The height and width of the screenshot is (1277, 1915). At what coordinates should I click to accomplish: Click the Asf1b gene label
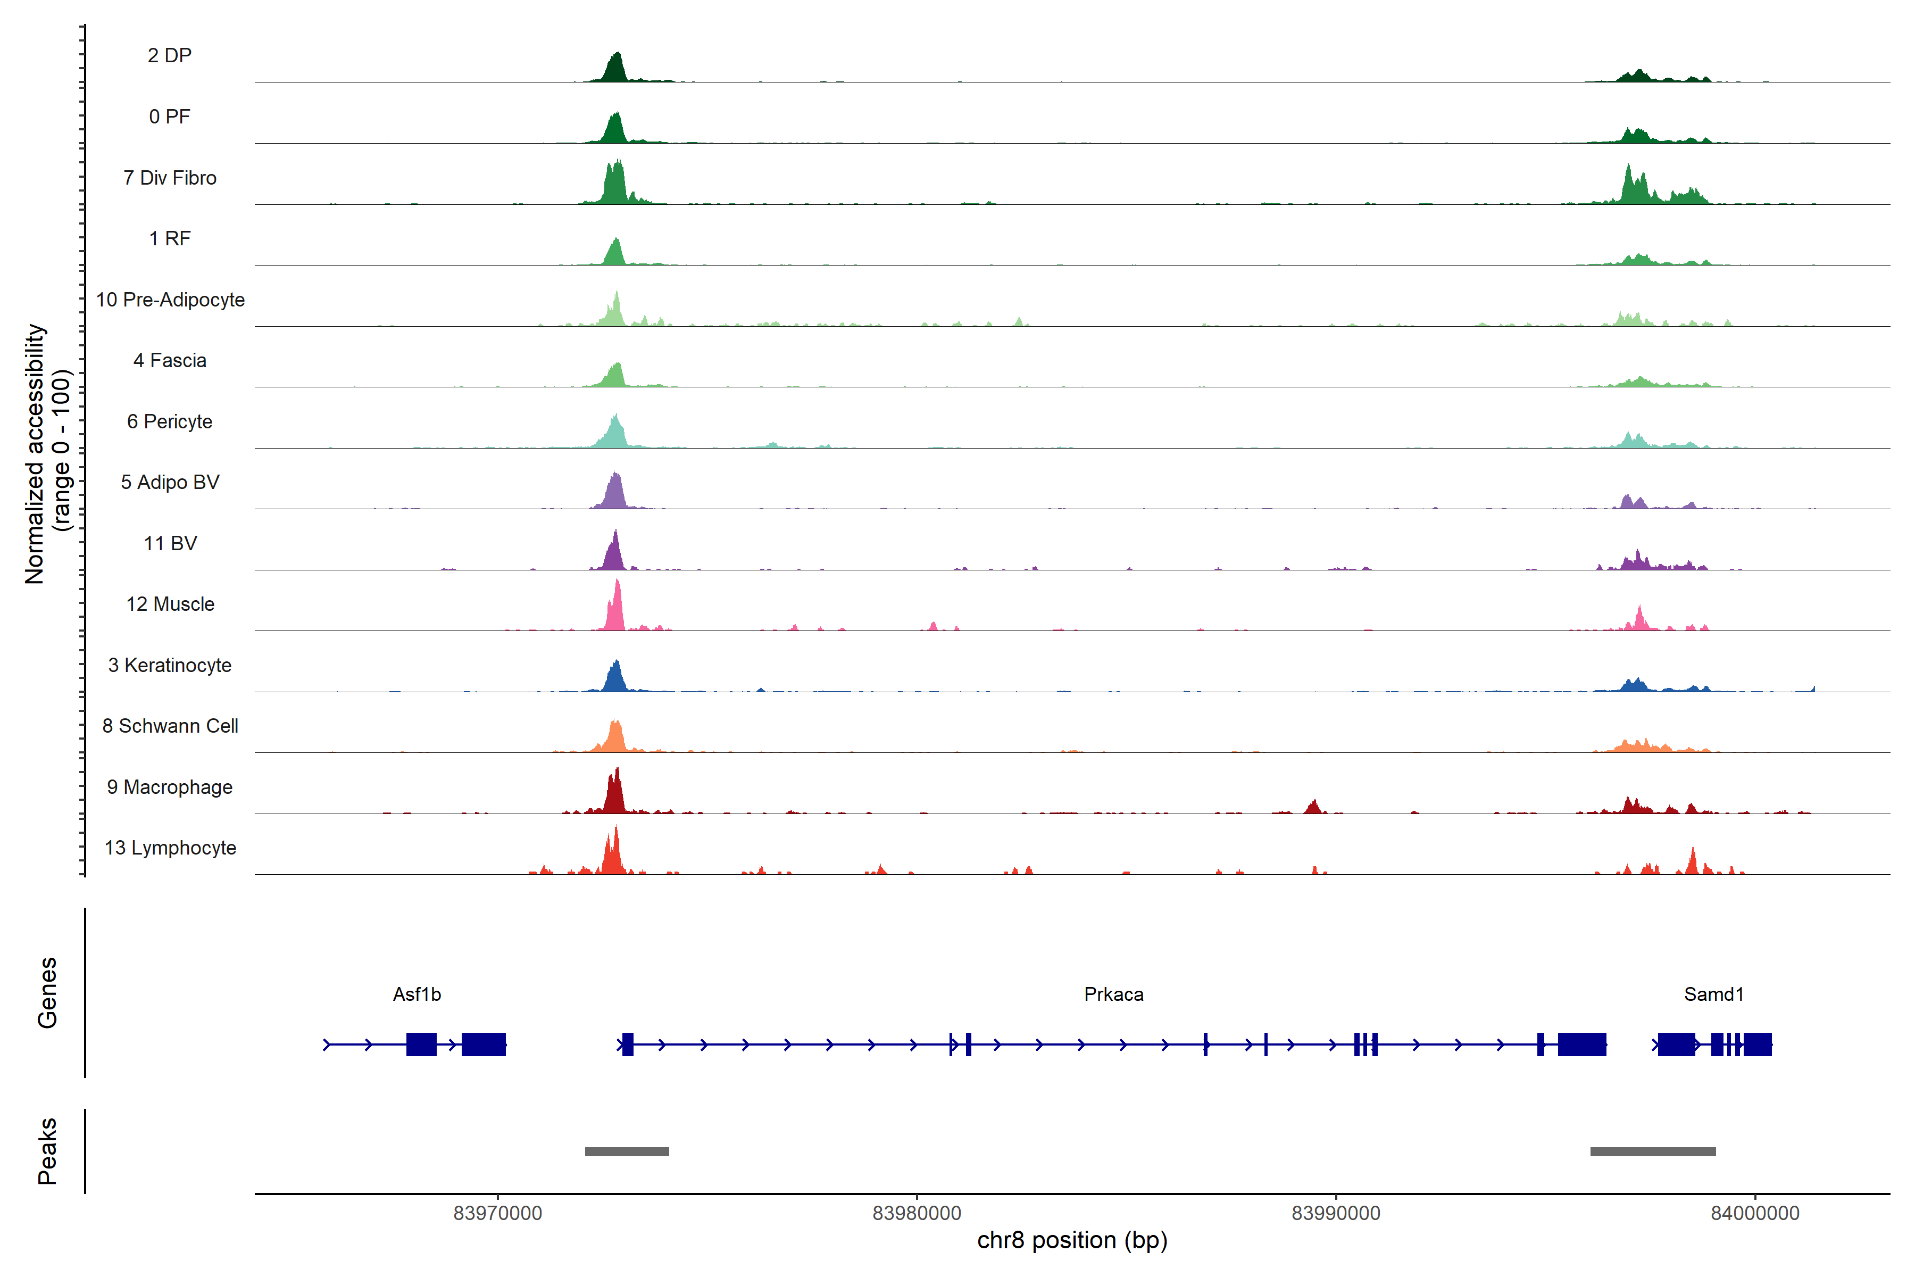pos(416,993)
